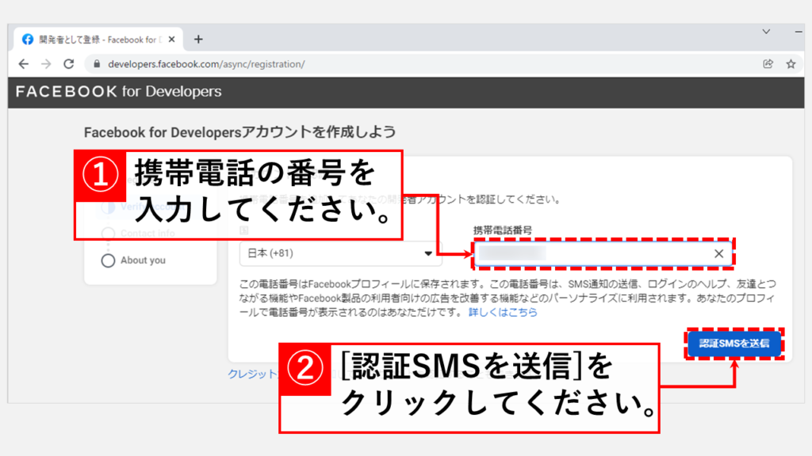Screen dimensions: 812x456
Task: Reload the page with the refresh icon
Action: tap(69, 64)
